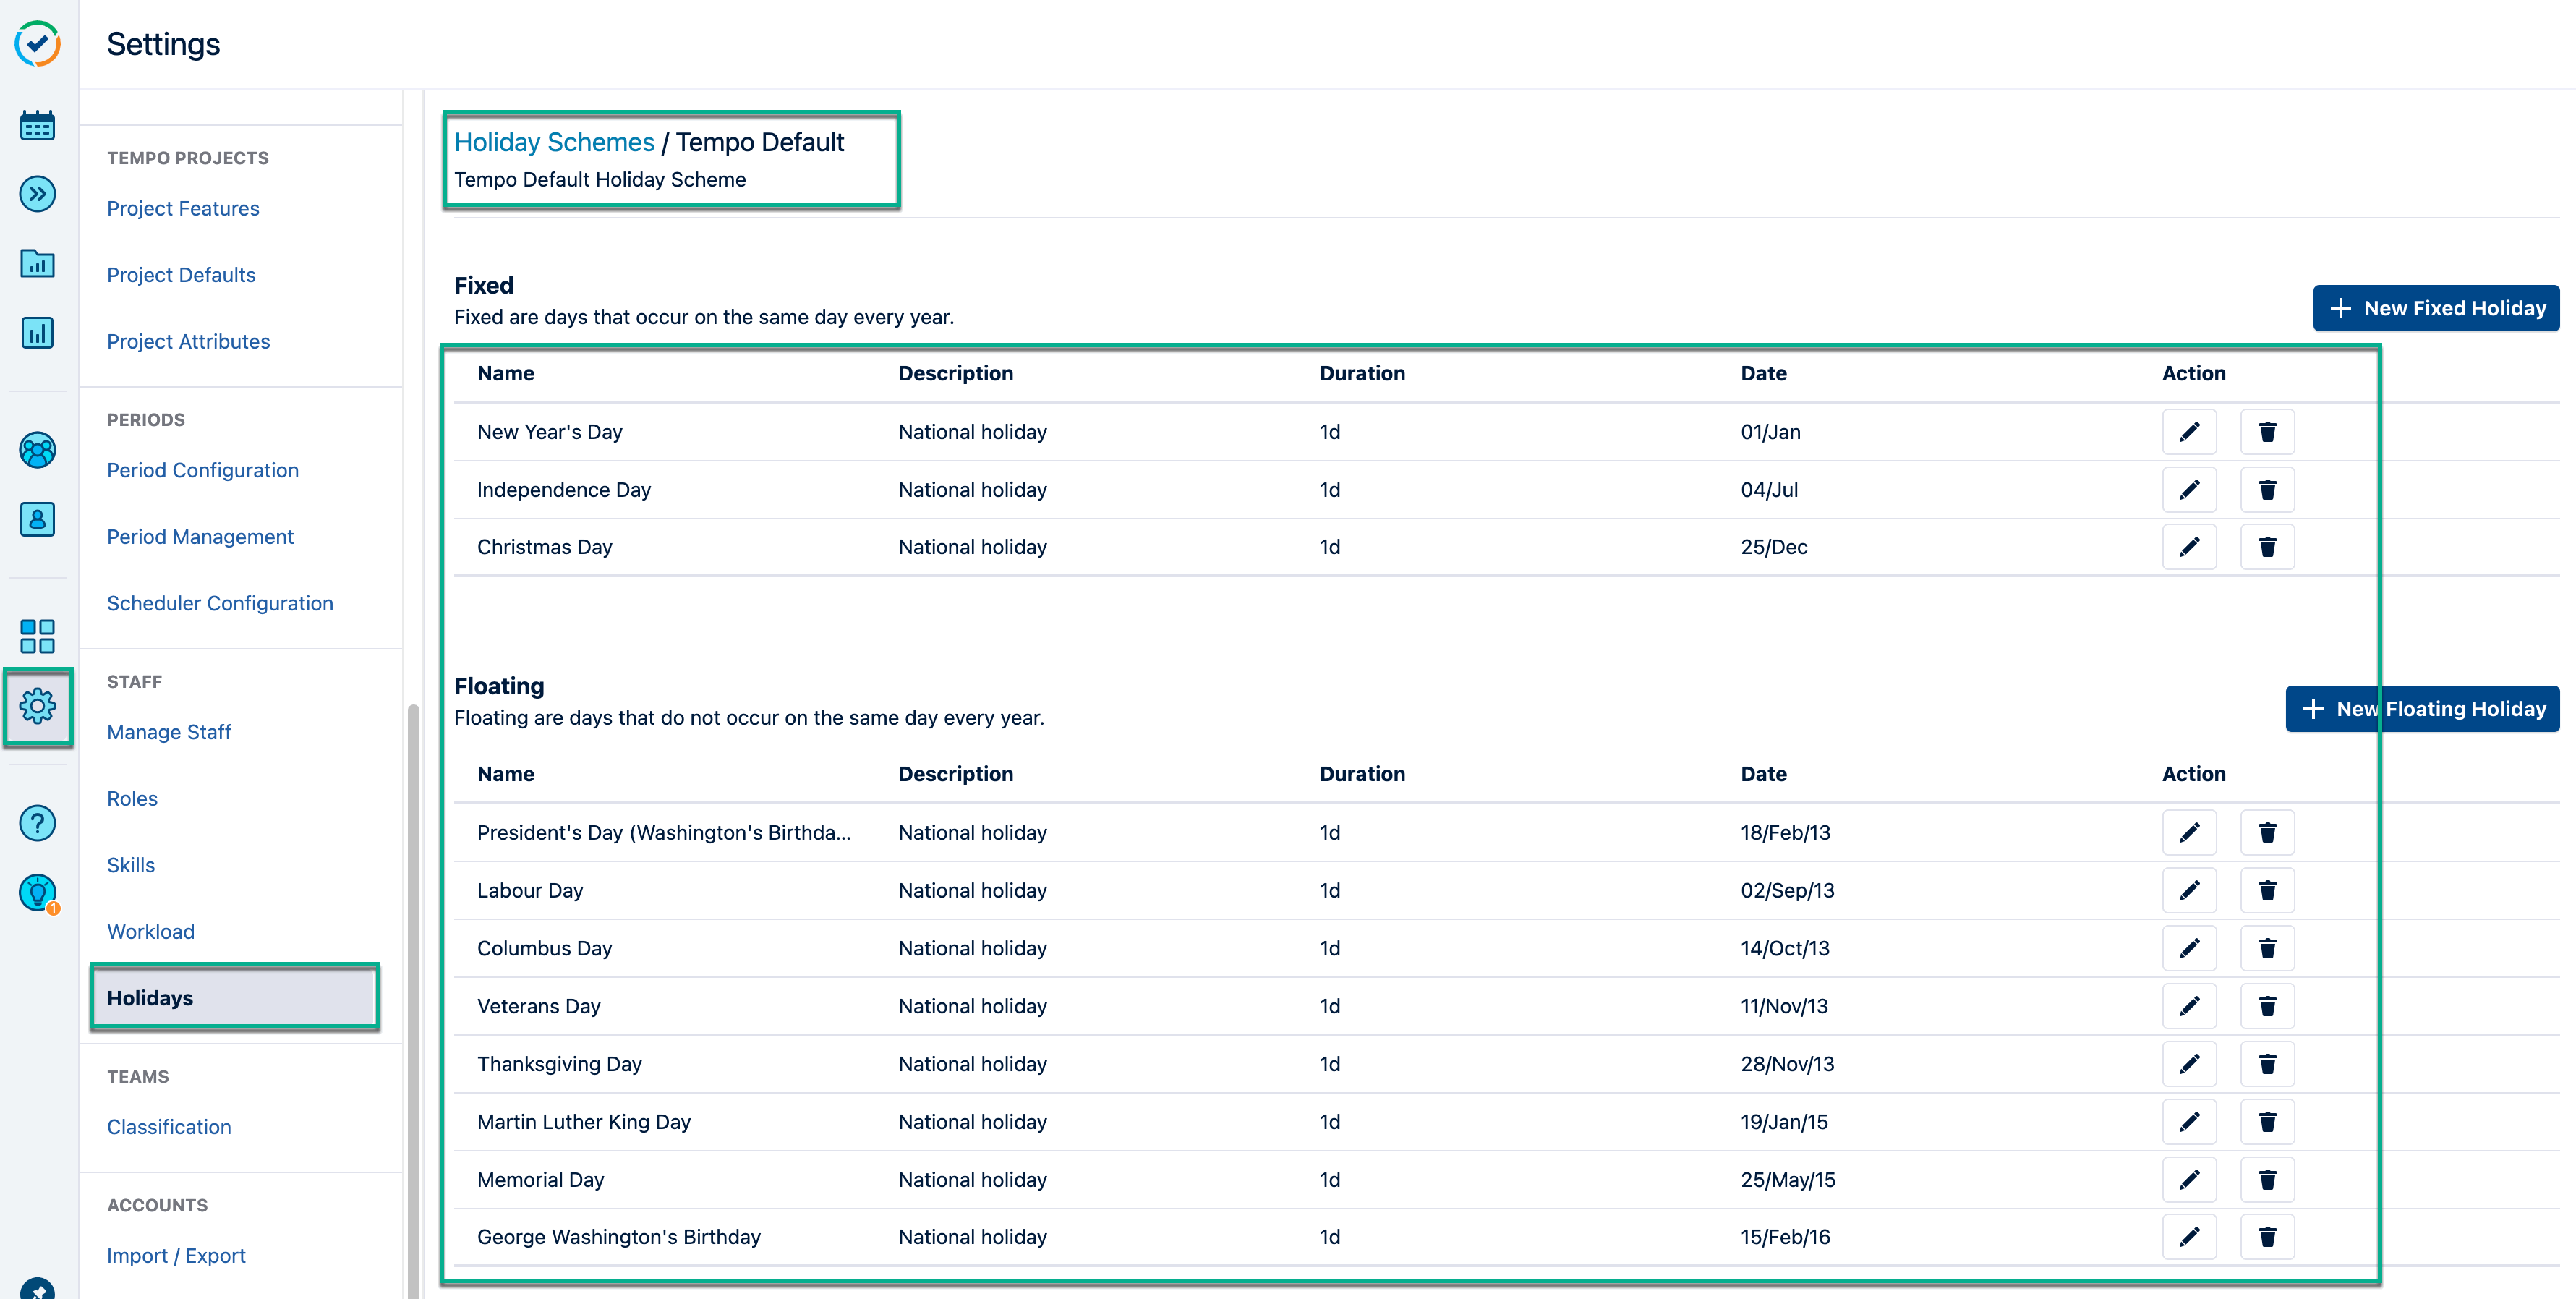The image size is (2576, 1299).
Task: Open the Teams people icon in sidebar
Action: click(37, 450)
